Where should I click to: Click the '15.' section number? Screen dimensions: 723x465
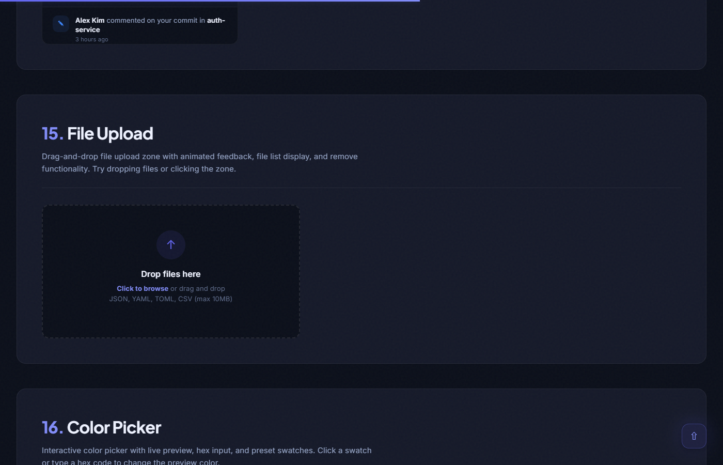(52, 134)
